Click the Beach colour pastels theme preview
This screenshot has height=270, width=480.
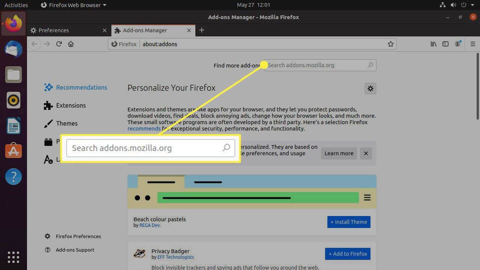point(252,192)
